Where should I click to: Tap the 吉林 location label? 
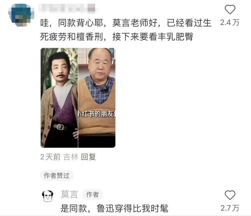[71, 157]
